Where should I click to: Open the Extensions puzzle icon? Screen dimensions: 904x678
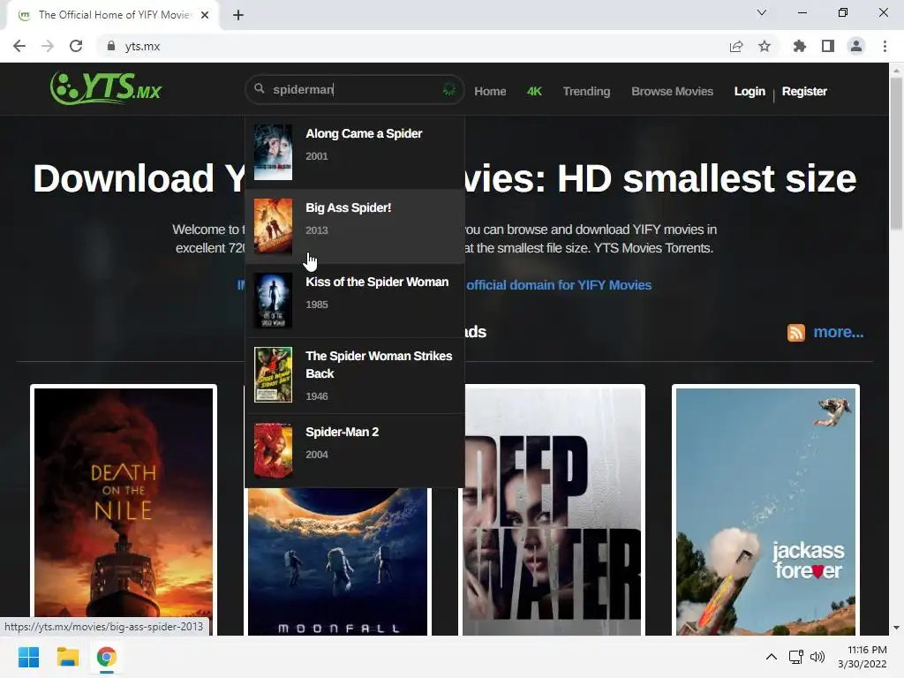799,46
